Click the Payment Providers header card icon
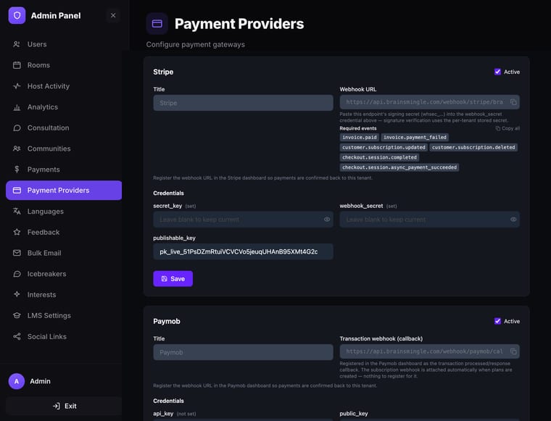Viewport: 551px width, 421px height. [x=157, y=23]
